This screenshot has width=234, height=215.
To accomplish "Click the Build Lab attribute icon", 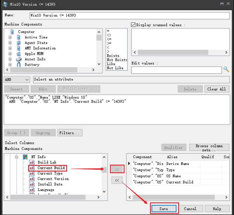I will [32, 162].
